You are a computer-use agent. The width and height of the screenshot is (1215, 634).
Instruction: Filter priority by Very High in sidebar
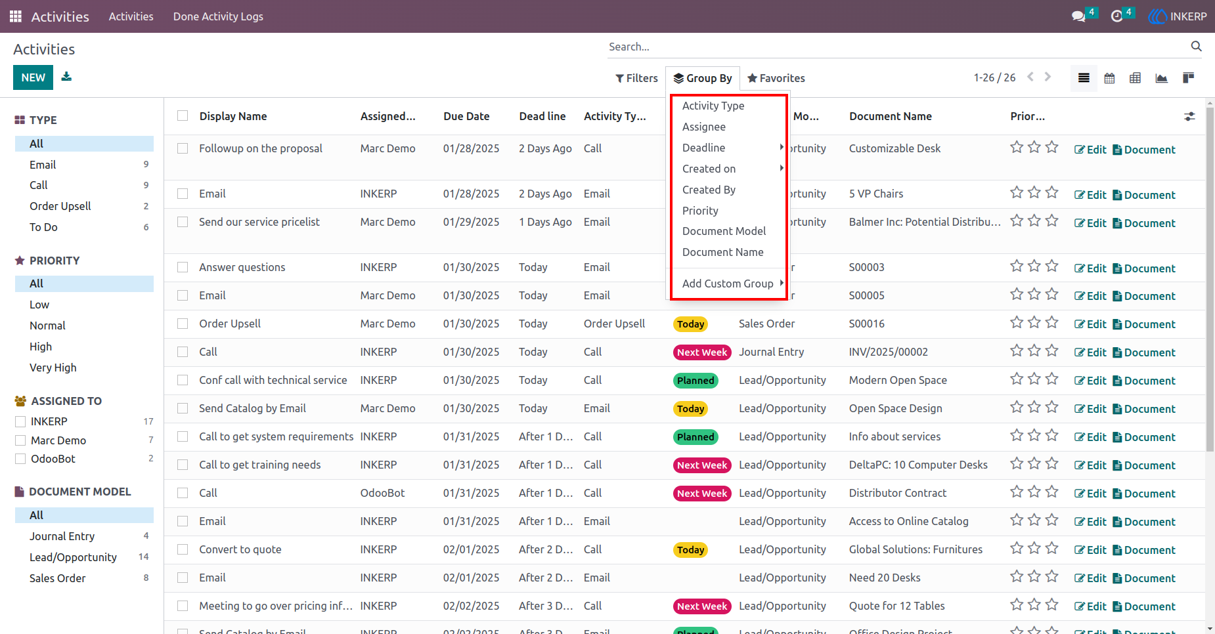[84, 368]
